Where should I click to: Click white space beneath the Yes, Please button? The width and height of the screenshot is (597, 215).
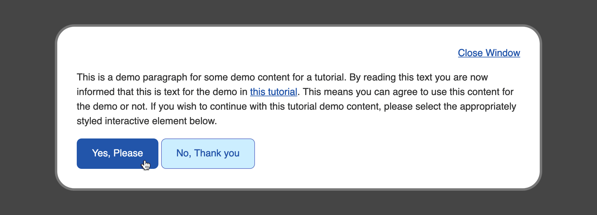[117, 179]
